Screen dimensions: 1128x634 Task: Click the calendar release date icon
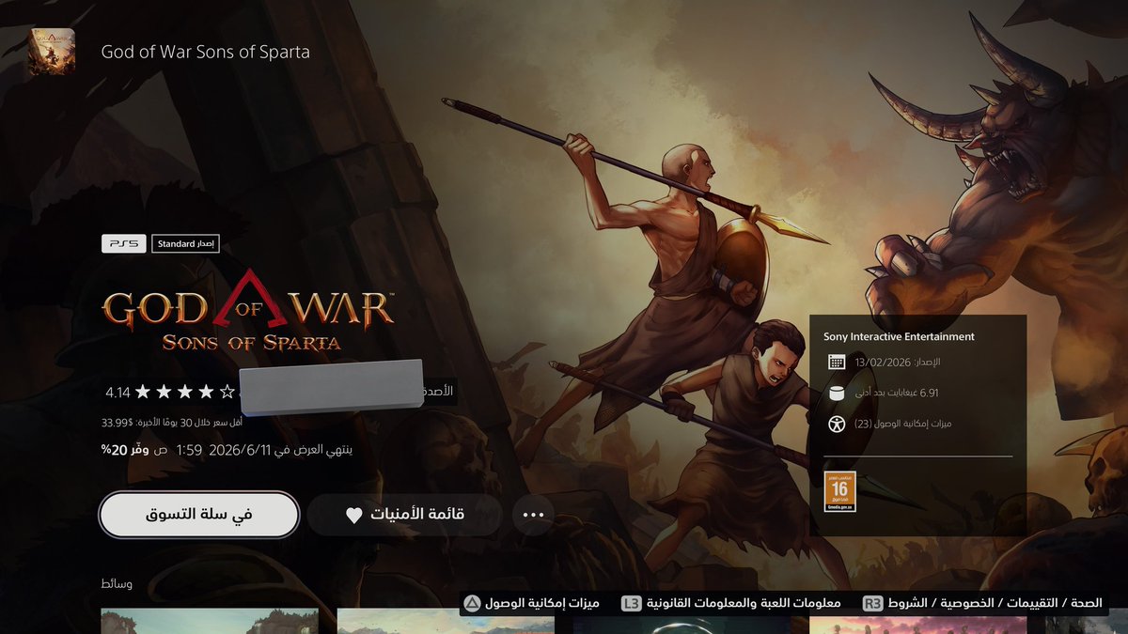(x=837, y=363)
